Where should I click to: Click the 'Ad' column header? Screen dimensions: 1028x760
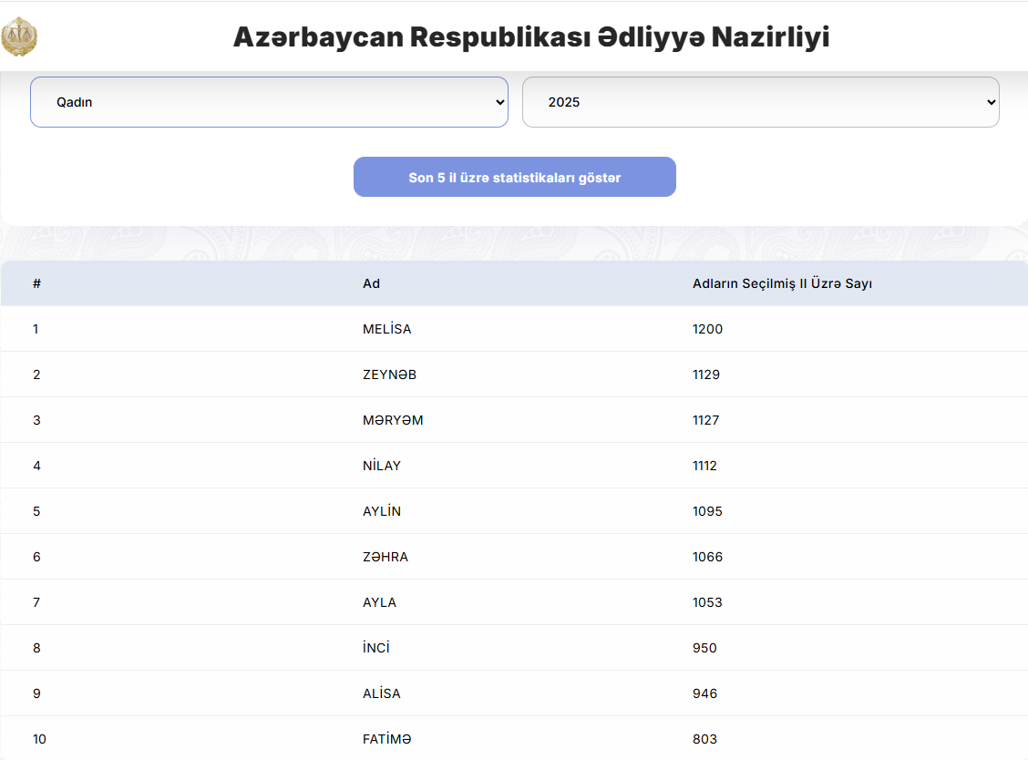pos(371,283)
